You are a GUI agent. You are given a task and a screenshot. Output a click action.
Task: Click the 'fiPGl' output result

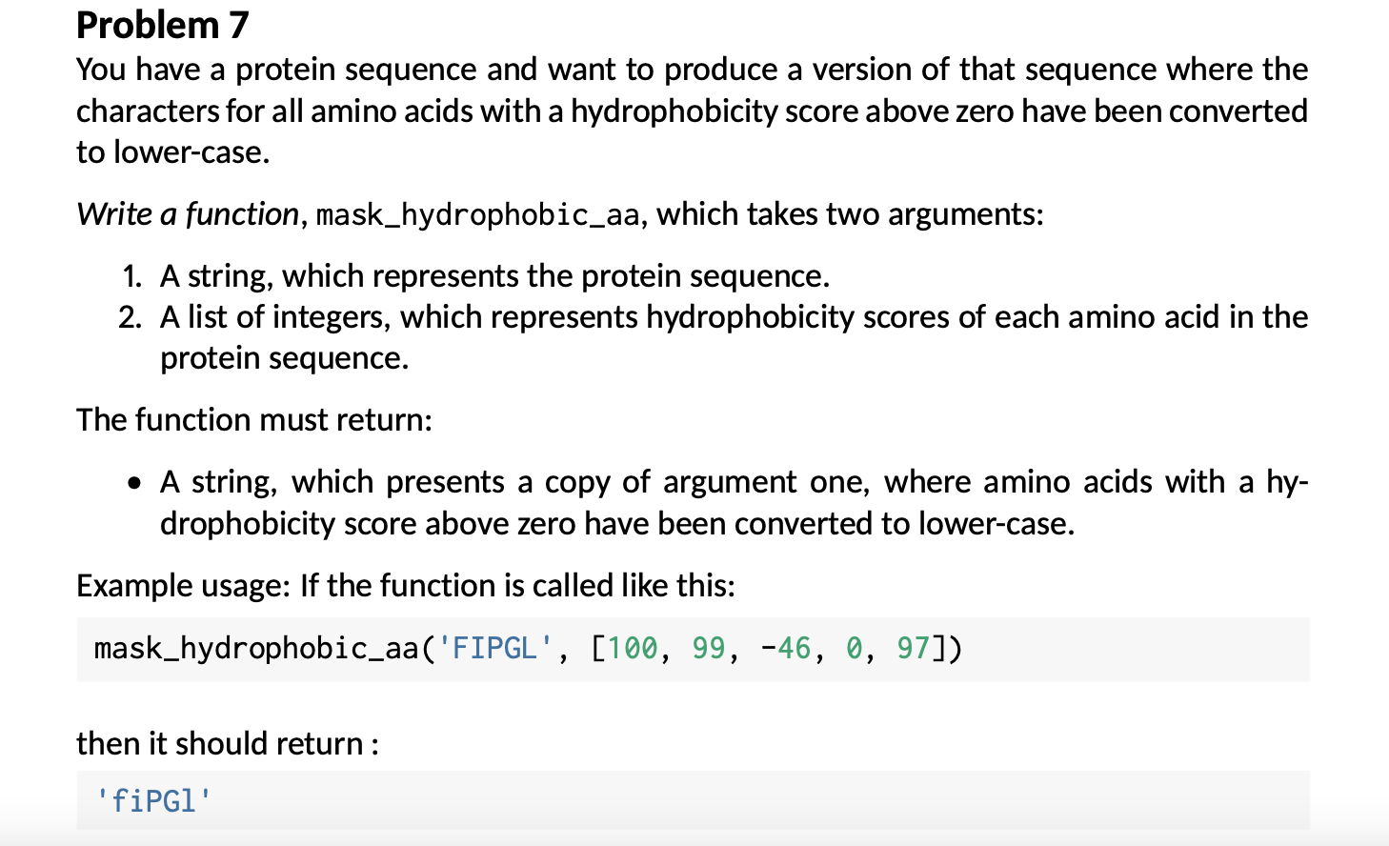[153, 801]
